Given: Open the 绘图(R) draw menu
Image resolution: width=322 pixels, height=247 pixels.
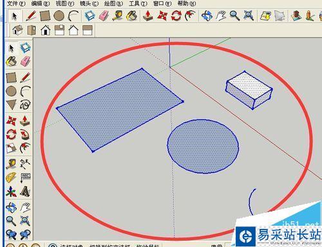Looking at the screenshot, I should point(113,3).
